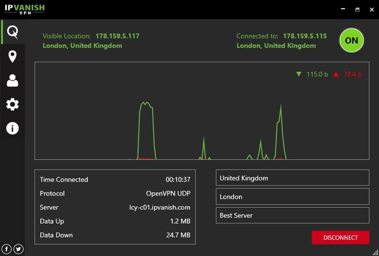Open the Account tab
Image resolution: width=379 pixels, height=256 pixels.
tap(13, 81)
